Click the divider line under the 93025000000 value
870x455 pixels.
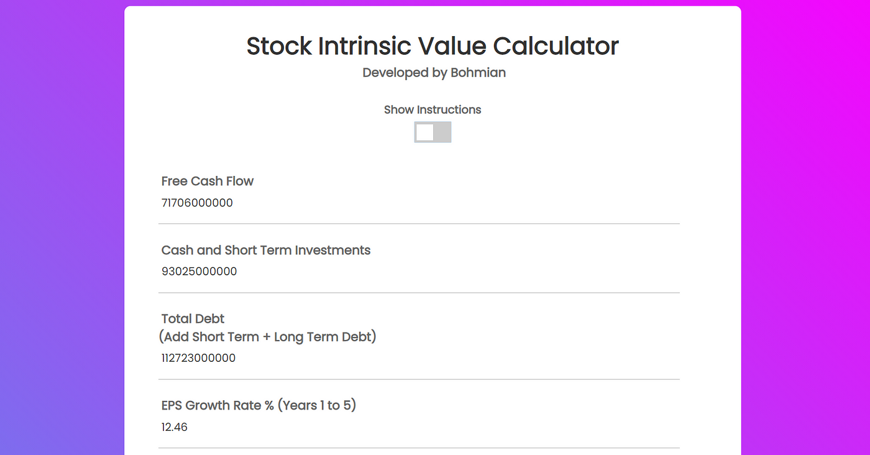[x=419, y=293]
